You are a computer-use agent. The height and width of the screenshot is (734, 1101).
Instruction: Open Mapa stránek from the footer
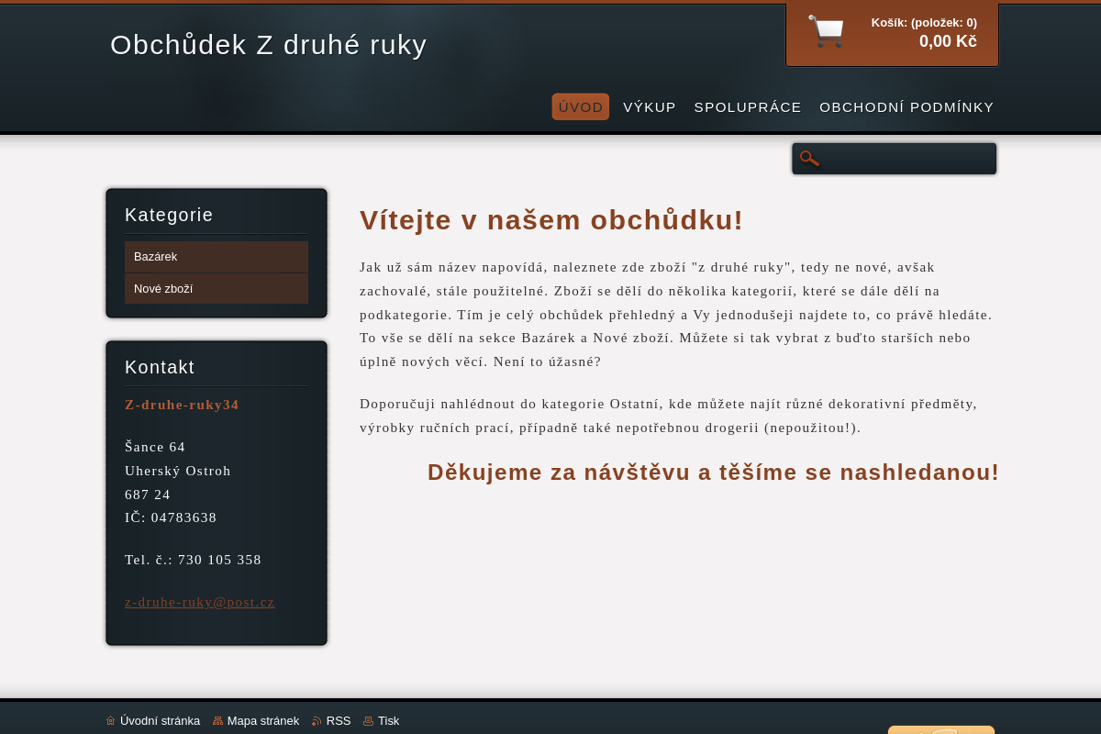point(263,720)
